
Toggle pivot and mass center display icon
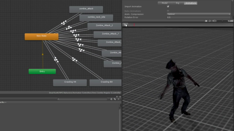pos(210,21)
